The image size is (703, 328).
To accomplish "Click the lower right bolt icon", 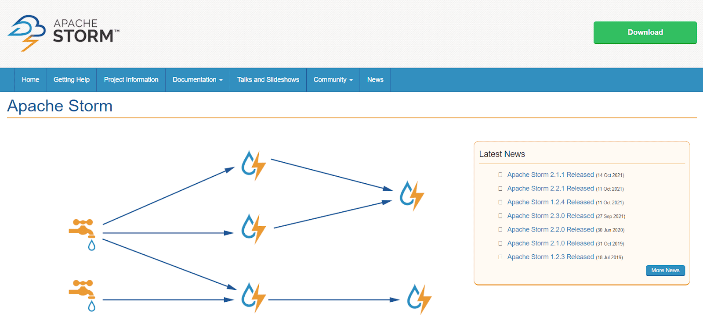I will [419, 299].
